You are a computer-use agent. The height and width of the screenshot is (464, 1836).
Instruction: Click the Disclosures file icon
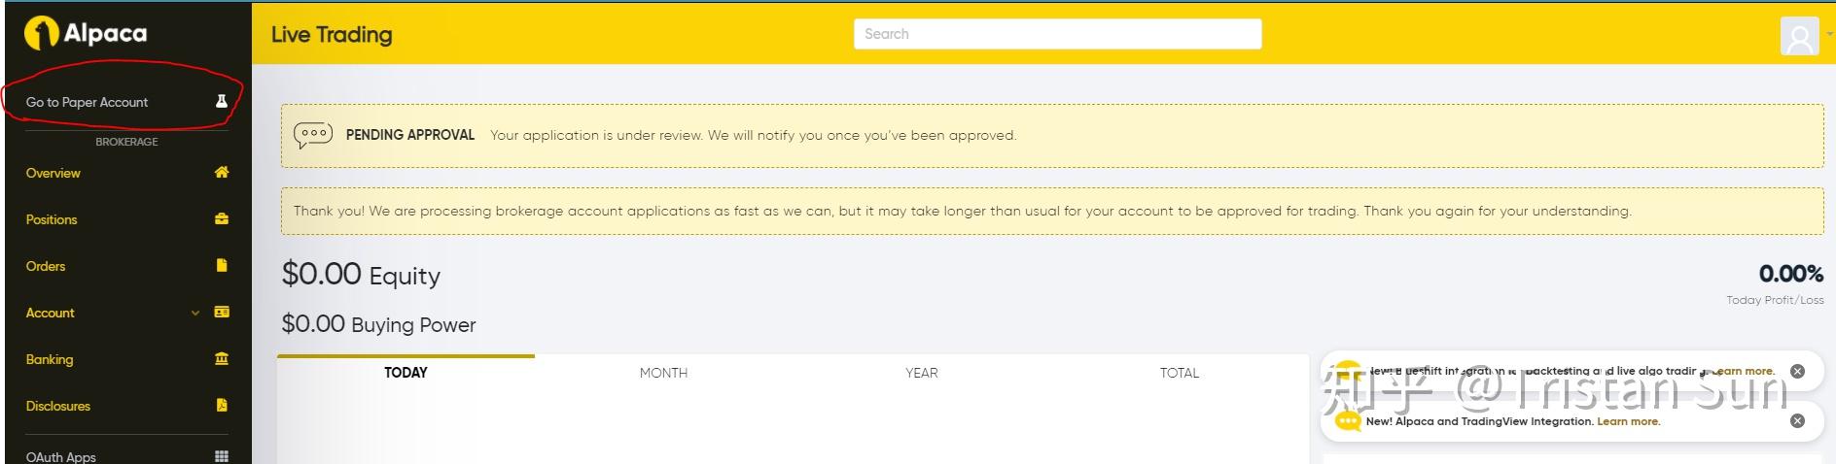[222, 405]
